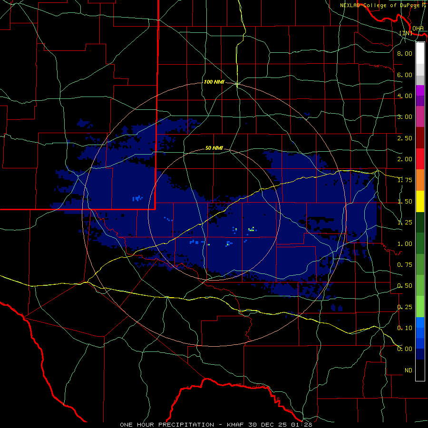Image resolution: width=428 pixels, height=428 pixels.
Task: Click the 4.00 legend value
Action: point(405,96)
